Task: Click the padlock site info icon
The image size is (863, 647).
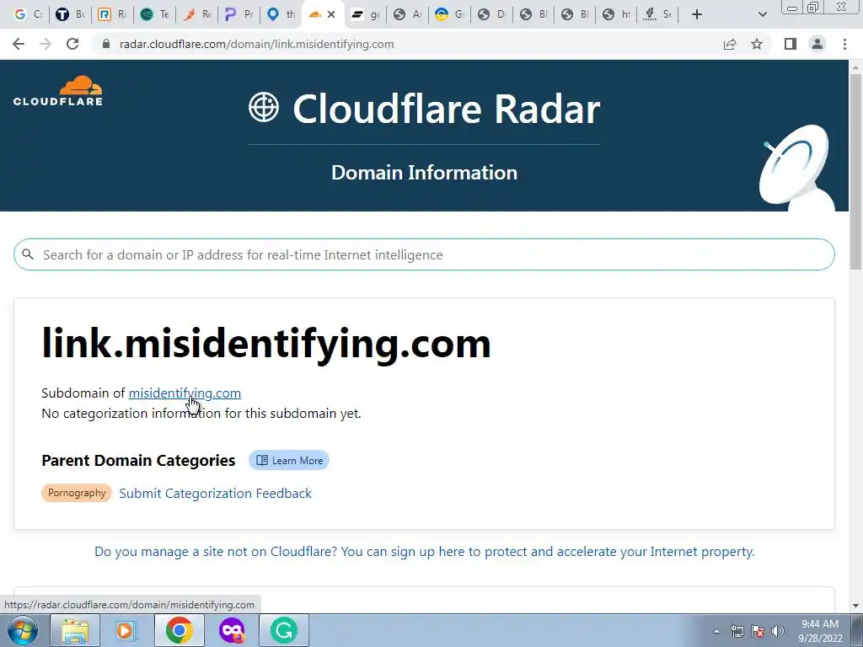Action: pos(106,44)
